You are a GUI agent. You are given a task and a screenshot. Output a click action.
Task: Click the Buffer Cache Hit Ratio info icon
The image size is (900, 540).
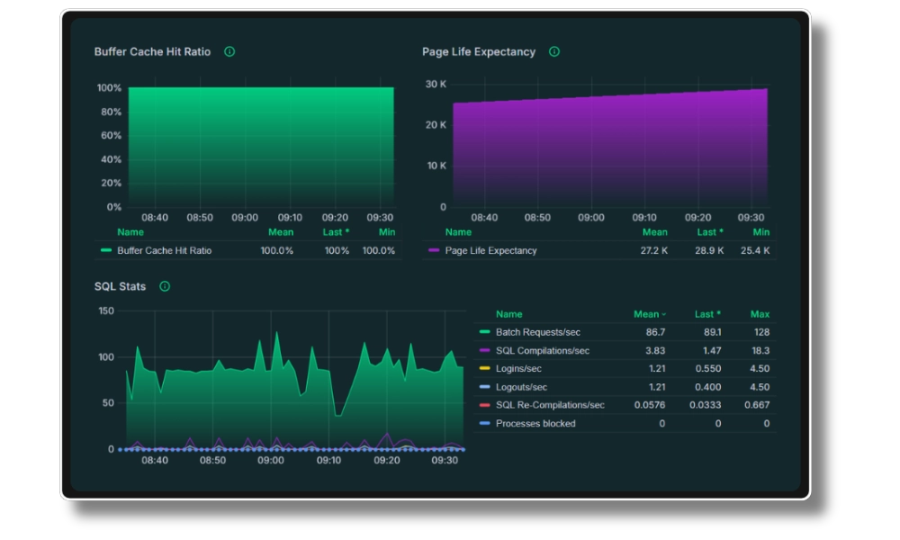229,52
